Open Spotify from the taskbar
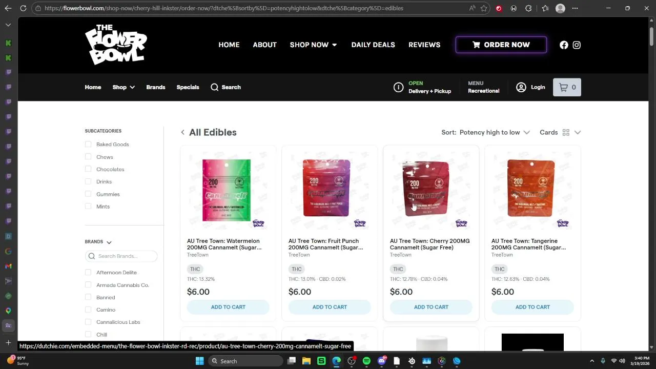656x369 pixels. pyautogui.click(x=366, y=361)
